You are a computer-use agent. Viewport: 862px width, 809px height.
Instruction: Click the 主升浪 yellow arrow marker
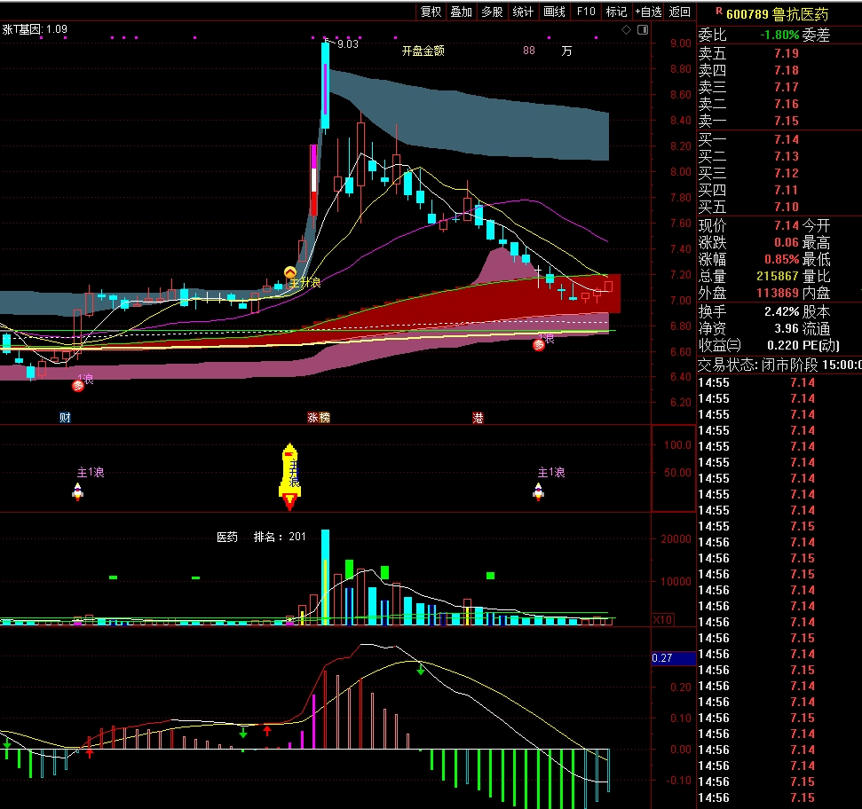[x=289, y=271]
